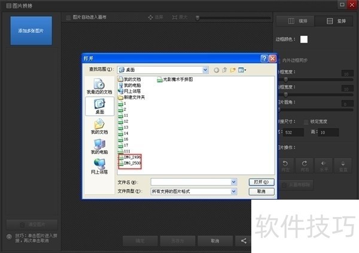
Task: Select 我的文档 in places bar
Action: pos(99,126)
